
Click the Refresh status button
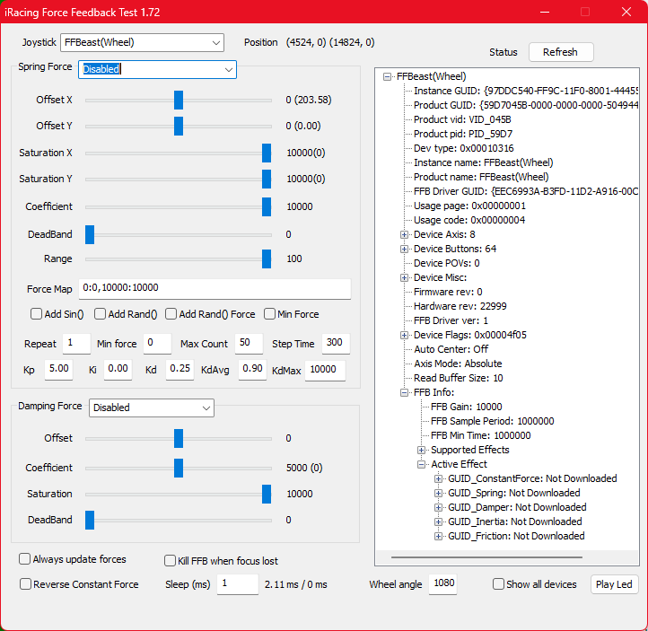point(561,52)
